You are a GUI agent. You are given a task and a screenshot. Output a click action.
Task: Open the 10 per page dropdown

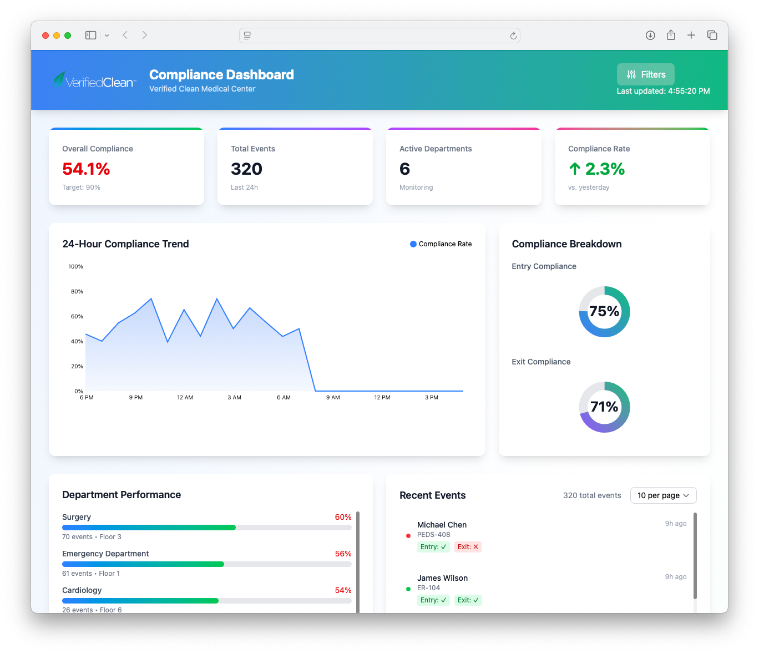(663, 495)
